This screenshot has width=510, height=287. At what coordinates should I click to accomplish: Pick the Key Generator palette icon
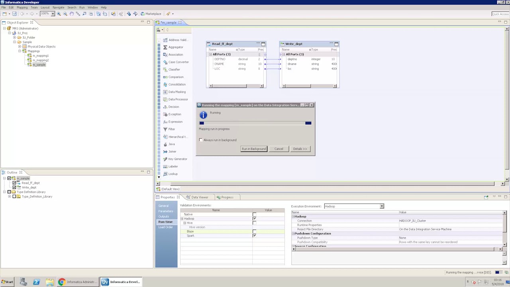pos(165,159)
